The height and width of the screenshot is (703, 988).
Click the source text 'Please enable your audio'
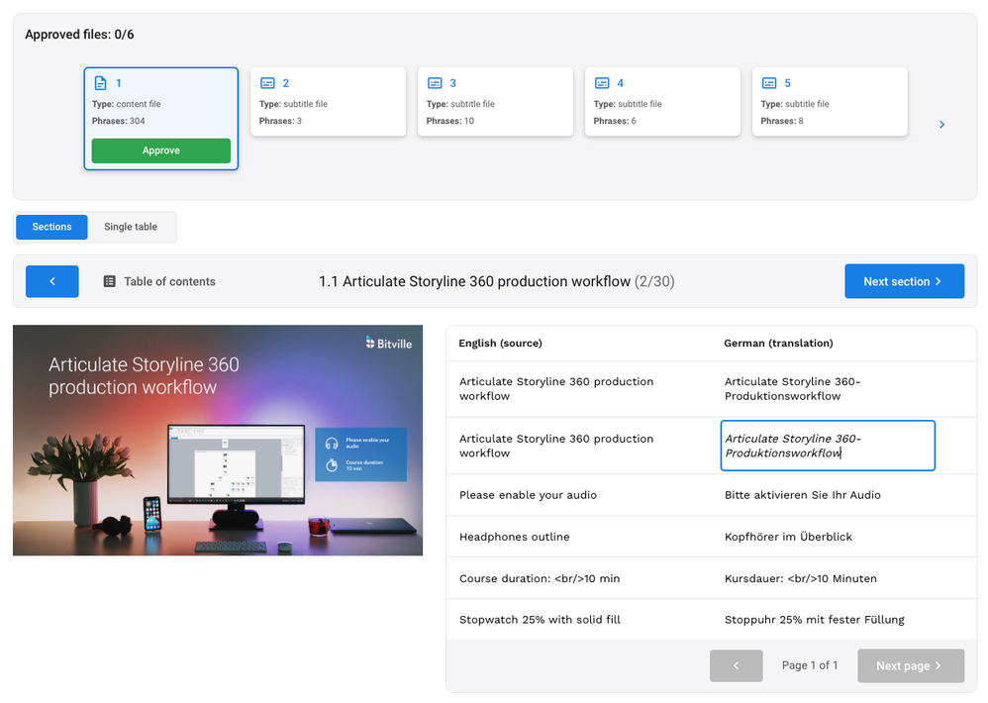coord(528,495)
